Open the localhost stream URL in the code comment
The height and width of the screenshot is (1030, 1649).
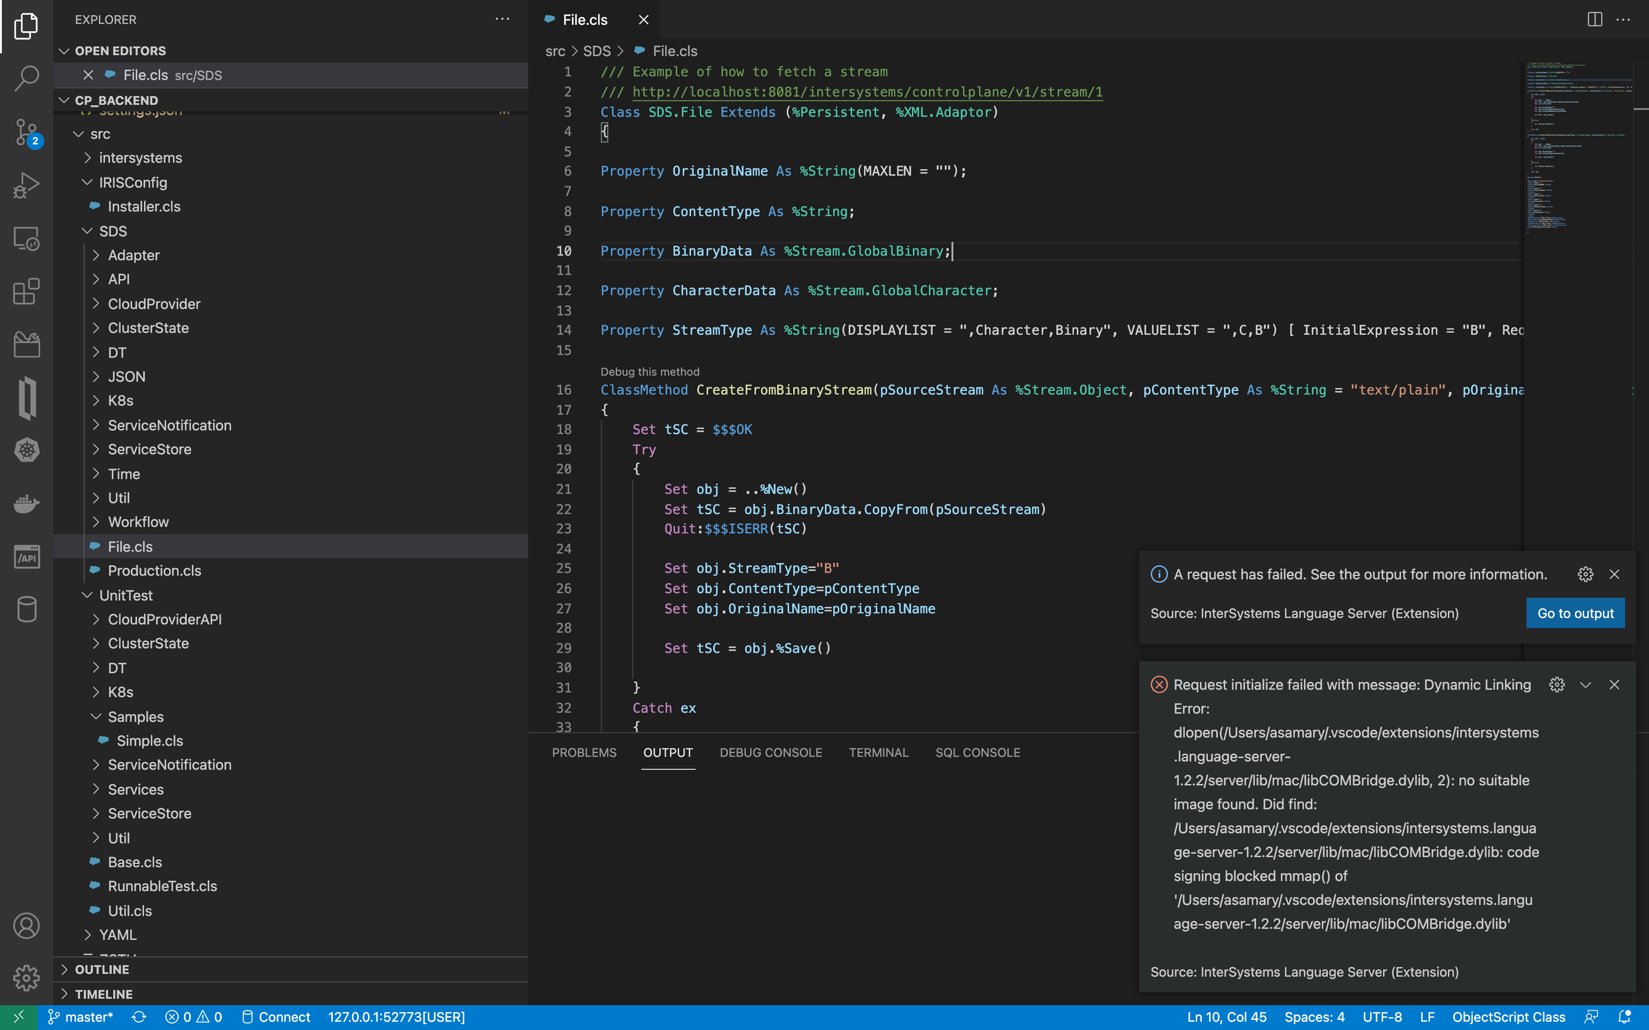pos(866,92)
